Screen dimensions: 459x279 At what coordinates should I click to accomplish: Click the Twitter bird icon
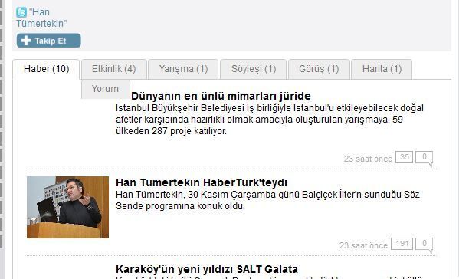[21, 12]
